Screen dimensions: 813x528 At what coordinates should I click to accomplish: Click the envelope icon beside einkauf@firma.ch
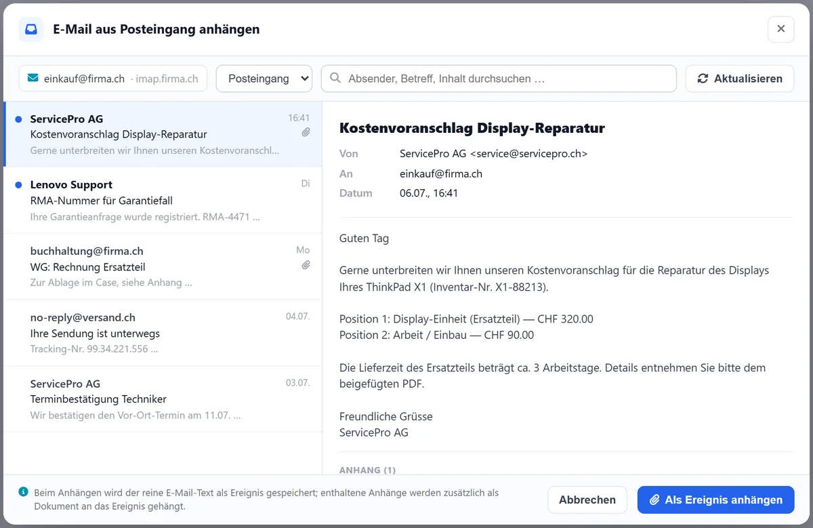pyautogui.click(x=33, y=79)
